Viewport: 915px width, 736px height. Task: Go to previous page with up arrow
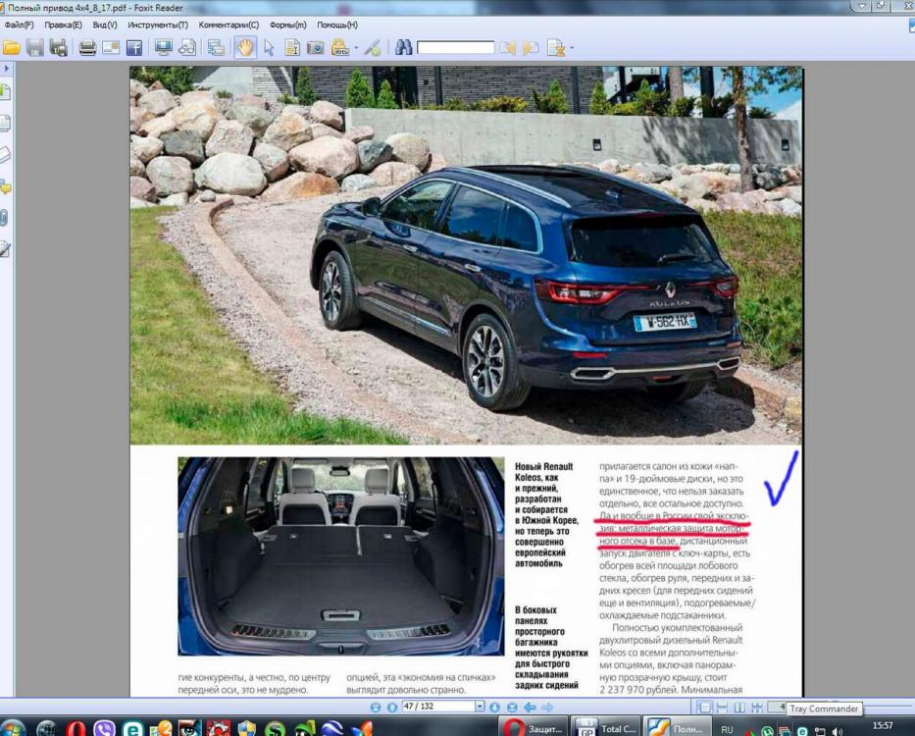coord(392,708)
